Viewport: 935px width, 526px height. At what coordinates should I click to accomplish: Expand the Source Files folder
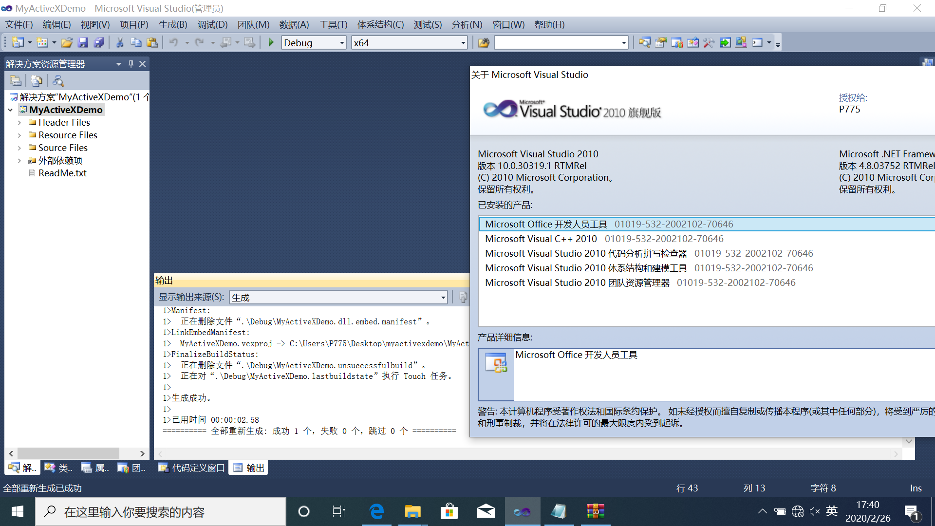(x=19, y=148)
